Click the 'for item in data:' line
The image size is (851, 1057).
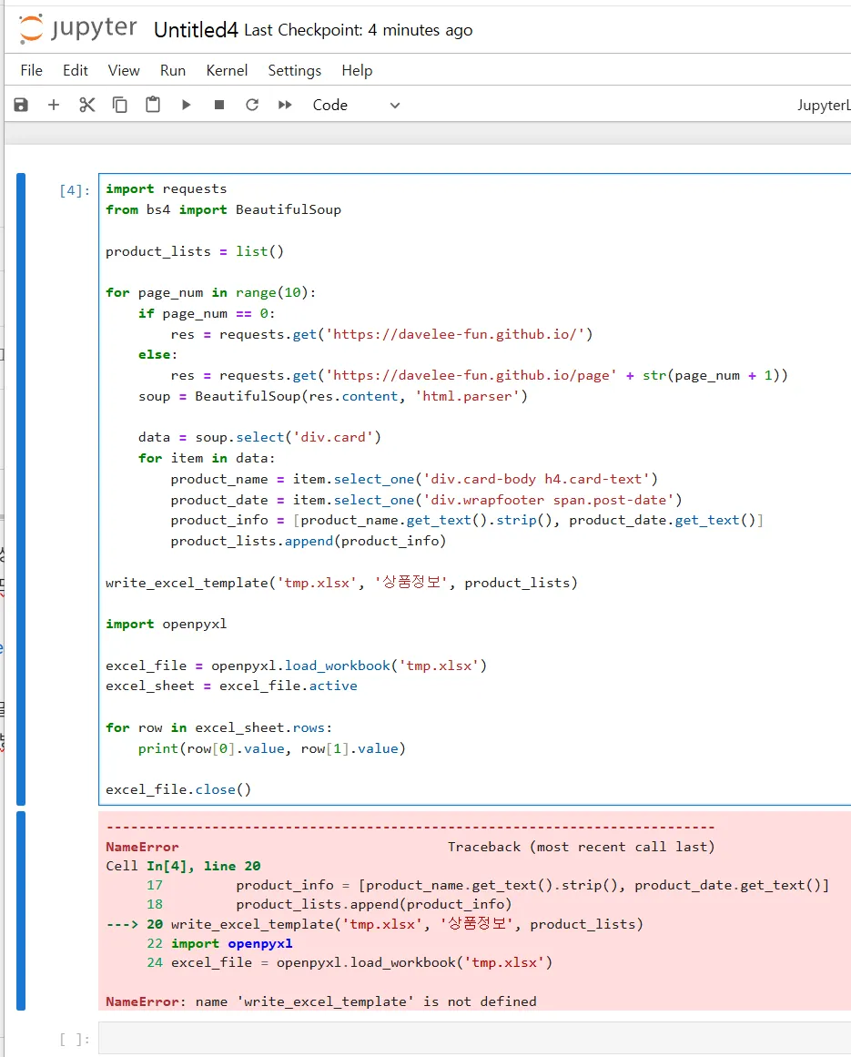click(207, 458)
